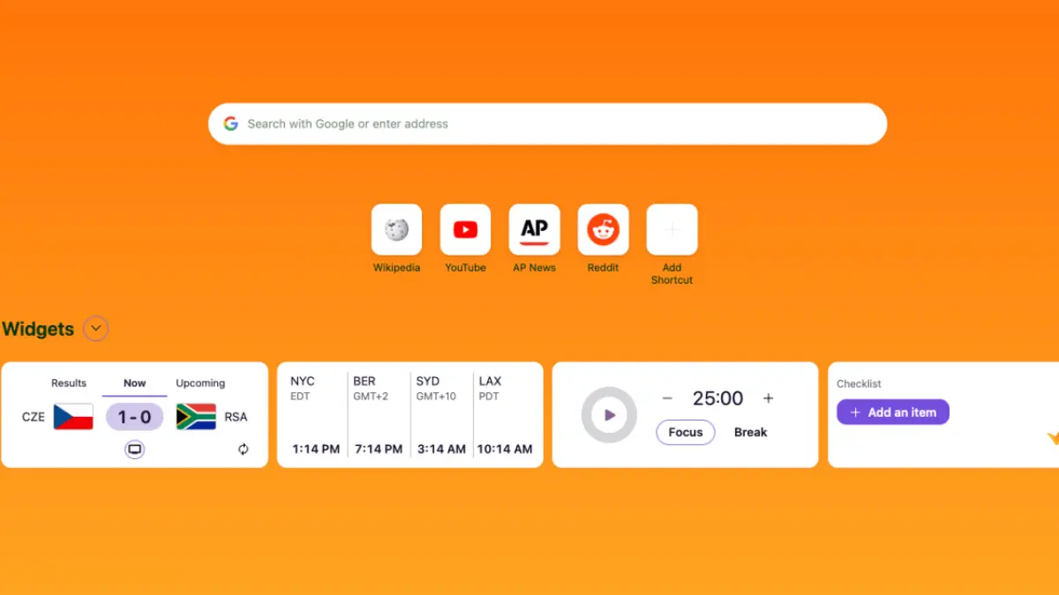Click the SYD world clock column
The width and height of the screenshot is (1059, 595).
click(442, 414)
